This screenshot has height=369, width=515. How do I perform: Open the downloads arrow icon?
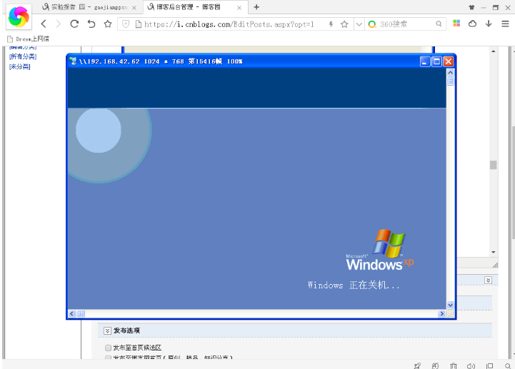[x=489, y=24]
